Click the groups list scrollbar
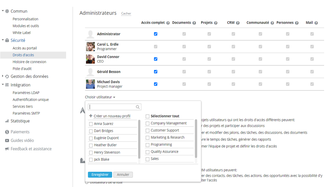 coord(196,138)
